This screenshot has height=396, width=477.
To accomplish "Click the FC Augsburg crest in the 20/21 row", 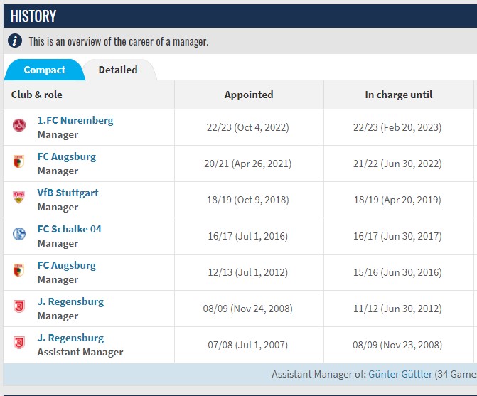I will tap(18, 161).
